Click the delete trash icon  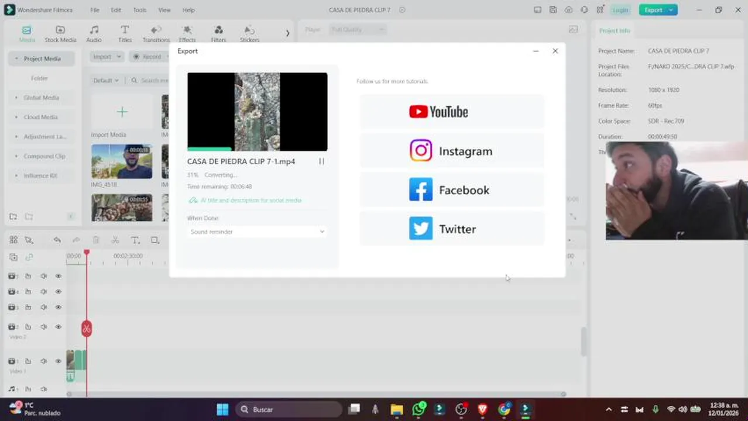(96, 240)
